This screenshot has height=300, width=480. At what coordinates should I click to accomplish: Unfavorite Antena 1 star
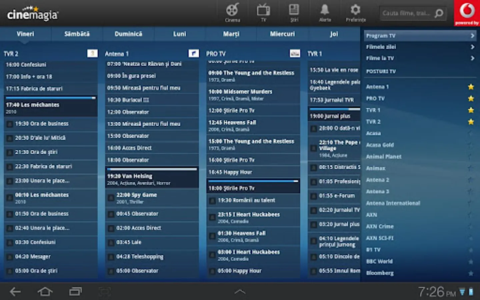tap(471, 87)
